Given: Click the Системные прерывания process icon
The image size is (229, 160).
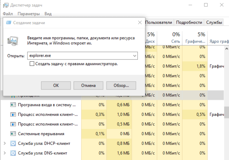Looking at the screenshot, I should point(13,134).
